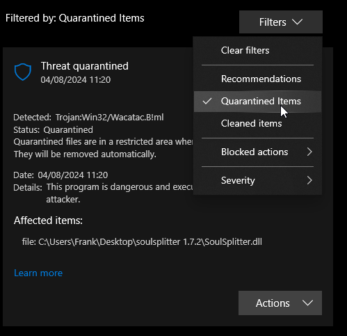Open the Actions dropdown
The width and height of the screenshot is (347, 336).
(280, 303)
